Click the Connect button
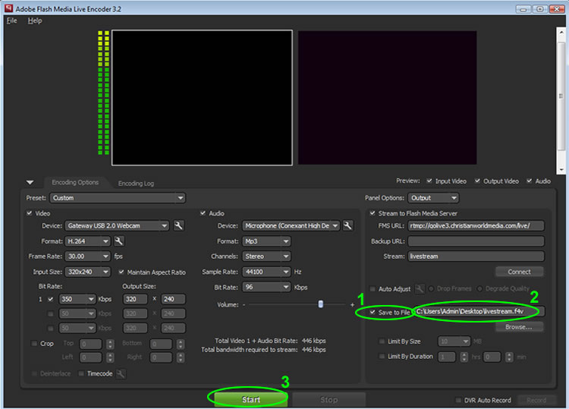 point(519,272)
